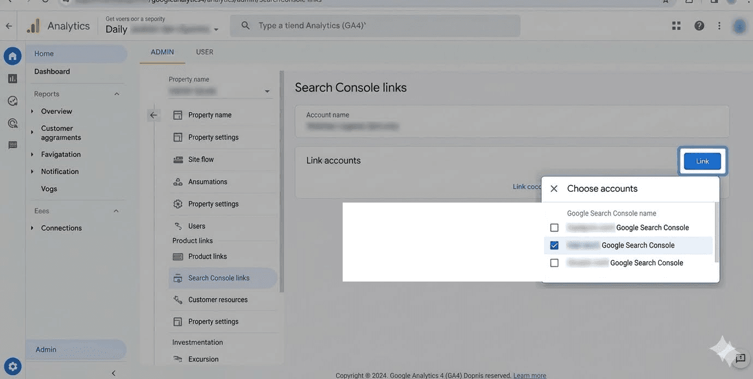This screenshot has height=379, width=753.
Task: Click the Admin gear icon at bottom
Action: point(13,366)
